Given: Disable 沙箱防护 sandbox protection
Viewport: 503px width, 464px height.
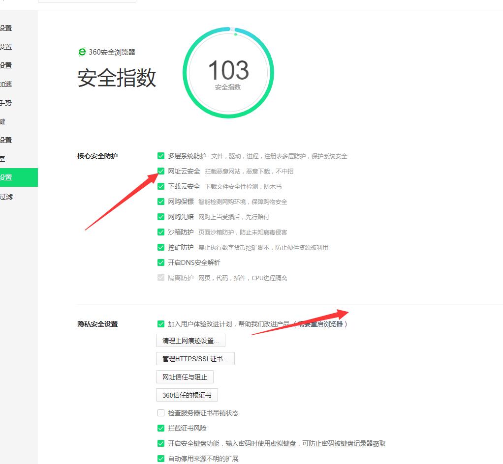Looking at the screenshot, I should click(x=161, y=232).
